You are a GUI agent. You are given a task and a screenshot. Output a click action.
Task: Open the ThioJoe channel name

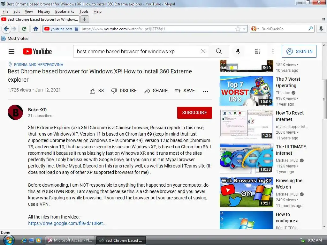pyautogui.click(x=283, y=93)
